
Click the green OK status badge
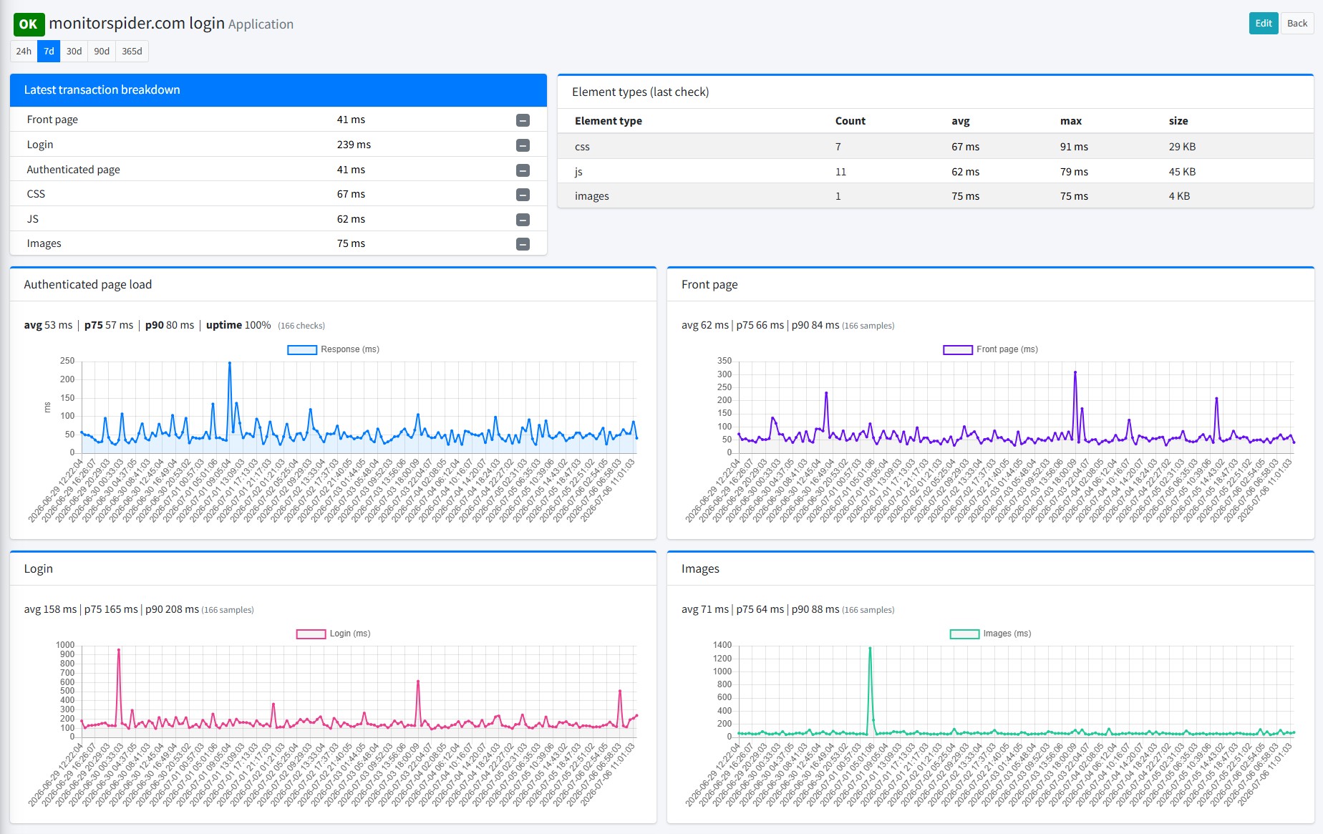(x=29, y=24)
